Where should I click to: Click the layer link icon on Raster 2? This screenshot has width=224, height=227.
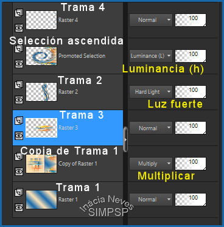pyautogui.click(x=19, y=85)
